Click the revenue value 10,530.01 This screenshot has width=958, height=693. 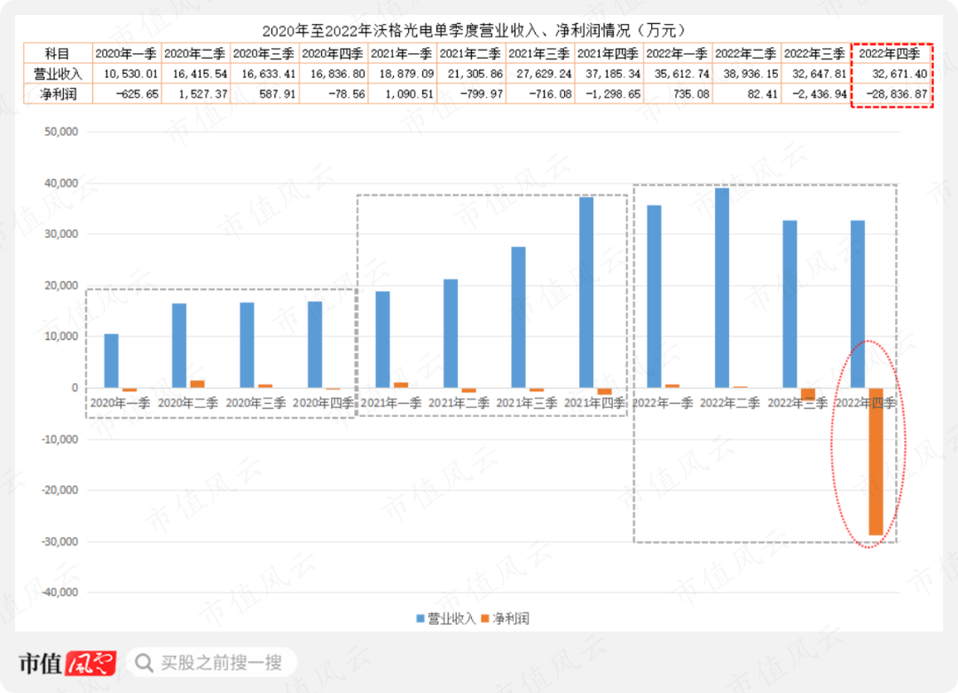point(130,74)
